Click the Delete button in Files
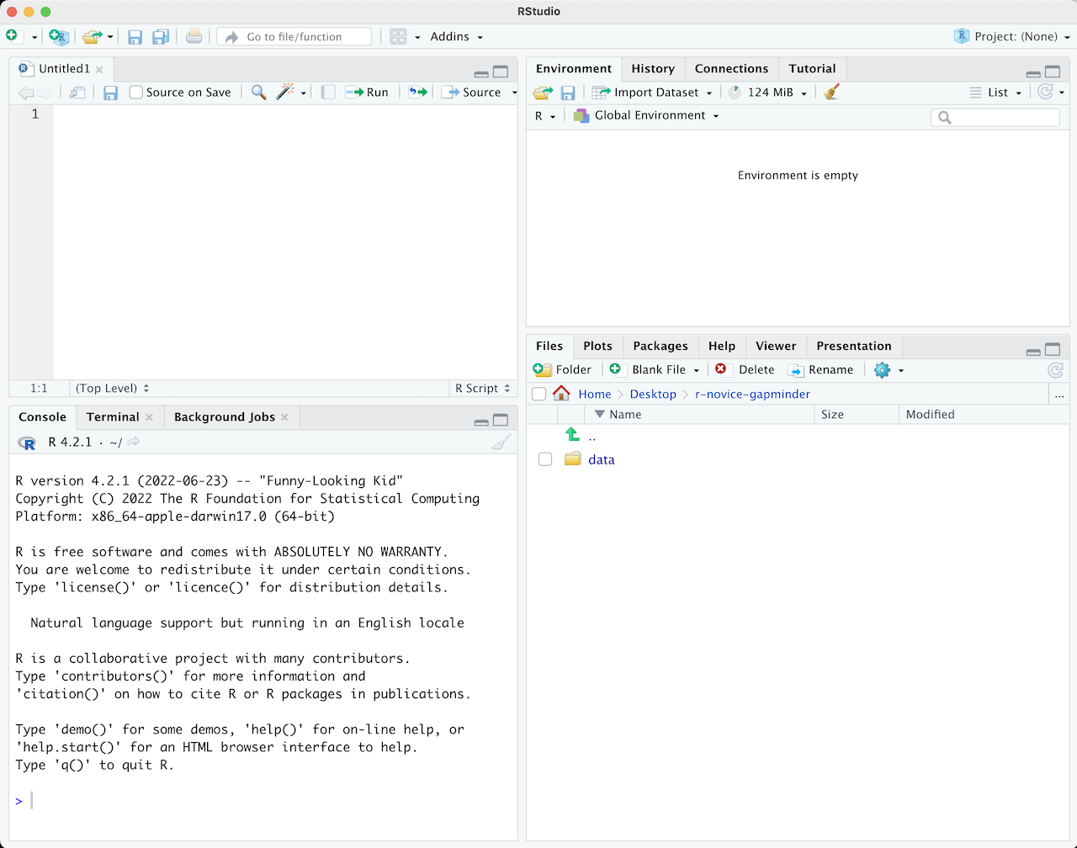The image size is (1077, 848). tap(745, 370)
